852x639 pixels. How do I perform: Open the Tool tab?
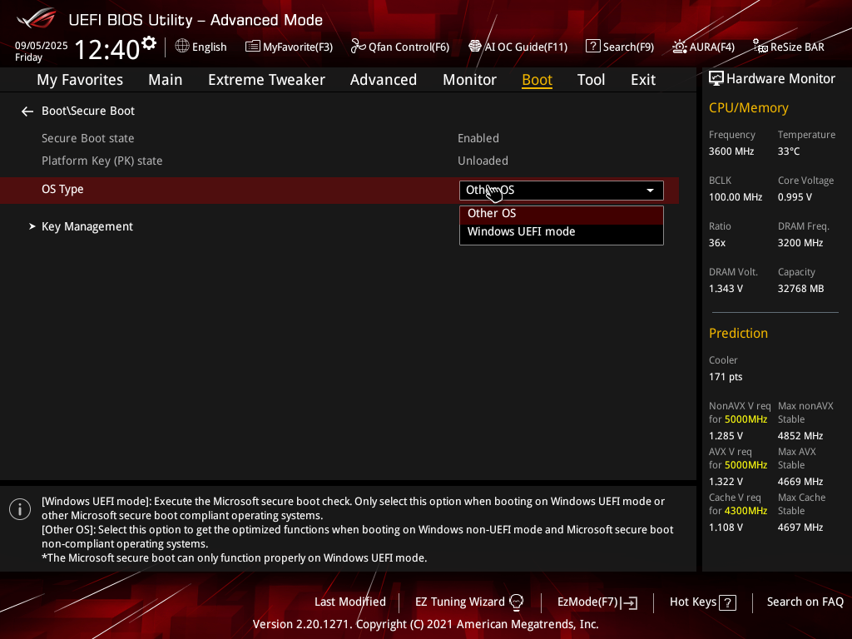[x=591, y=80]
